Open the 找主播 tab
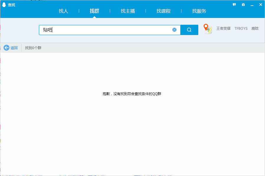 (128, 11)
